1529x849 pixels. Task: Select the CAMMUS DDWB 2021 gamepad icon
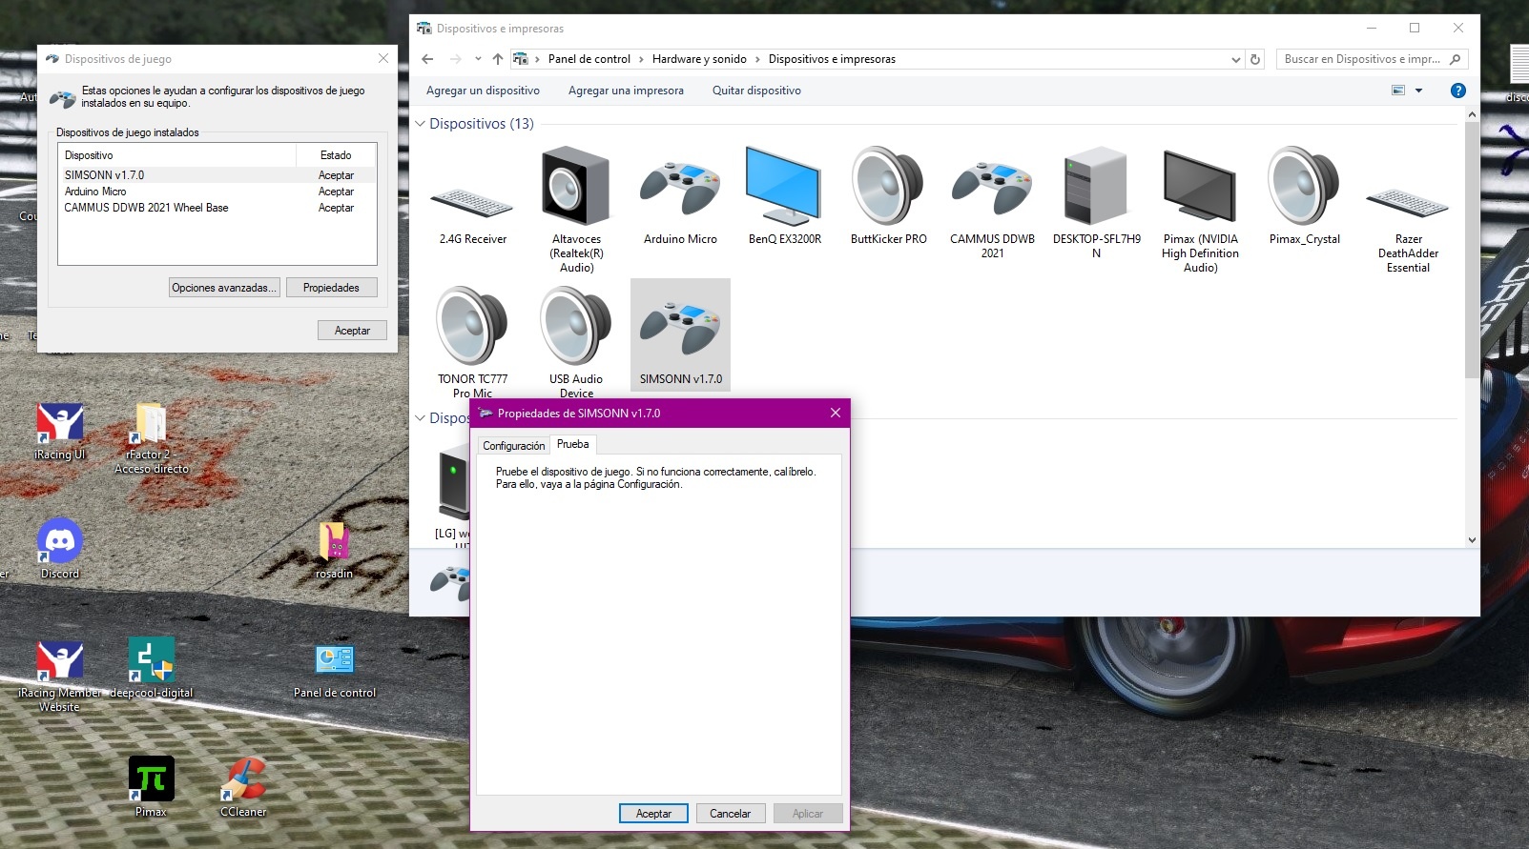point(992,188)
